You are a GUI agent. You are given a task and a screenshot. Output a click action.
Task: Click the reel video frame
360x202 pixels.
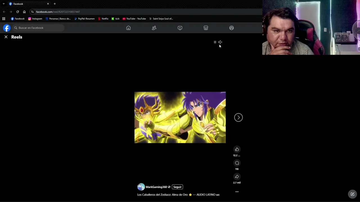180,118
